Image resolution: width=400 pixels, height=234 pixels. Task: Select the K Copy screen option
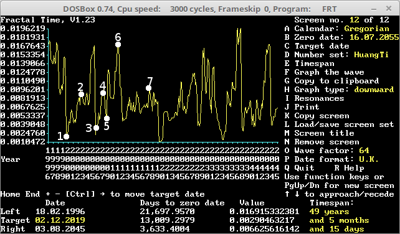click(x=317, y=116)
